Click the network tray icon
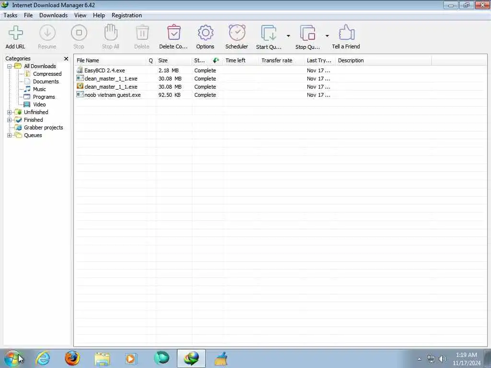The height and width of the screenshot is (368, 491). click(431, 359)
